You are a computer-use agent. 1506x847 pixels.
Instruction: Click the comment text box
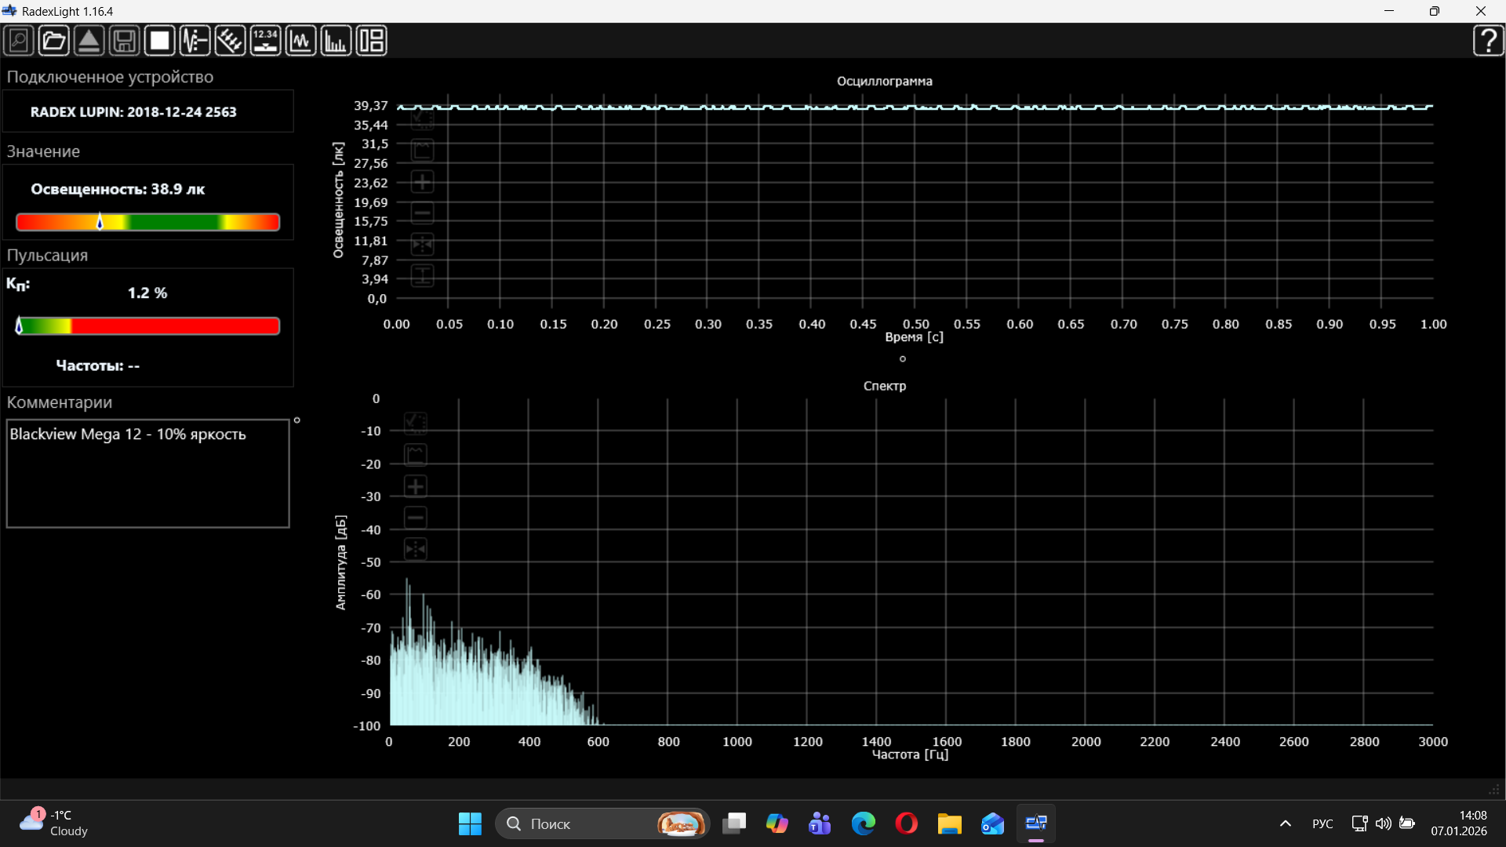pyautogui.click(x=147, y=474)
